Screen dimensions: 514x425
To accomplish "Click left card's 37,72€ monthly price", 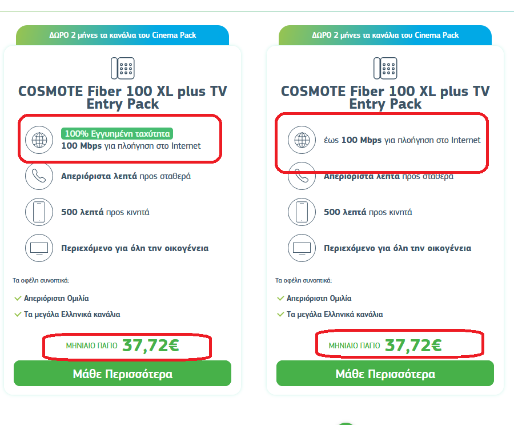I will pos(150,345).
